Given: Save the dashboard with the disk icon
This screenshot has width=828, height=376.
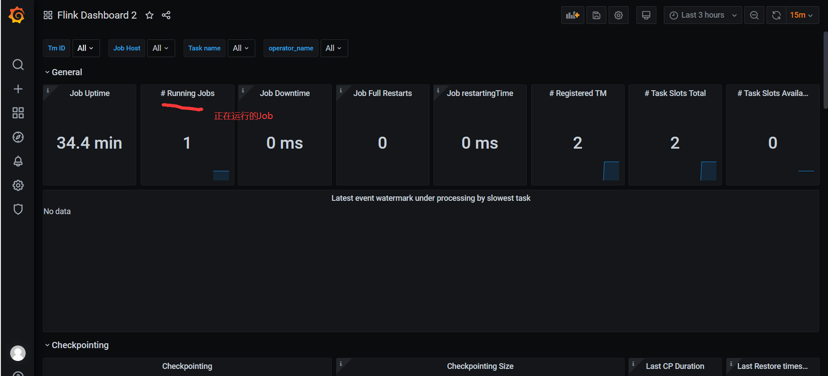Looking at the screenshot, I should pyautogui.click(x=596, y=15).
